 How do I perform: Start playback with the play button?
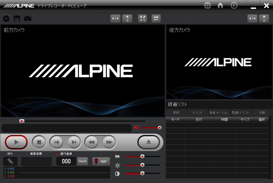pyautogui.click(x=16, y=142)
